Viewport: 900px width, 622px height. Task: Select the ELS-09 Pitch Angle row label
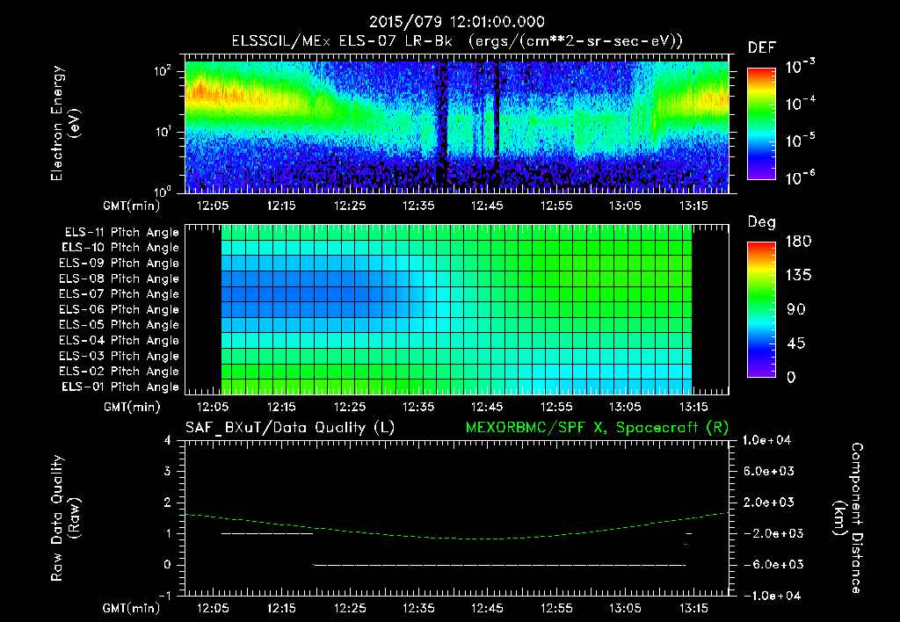[120, 264]
